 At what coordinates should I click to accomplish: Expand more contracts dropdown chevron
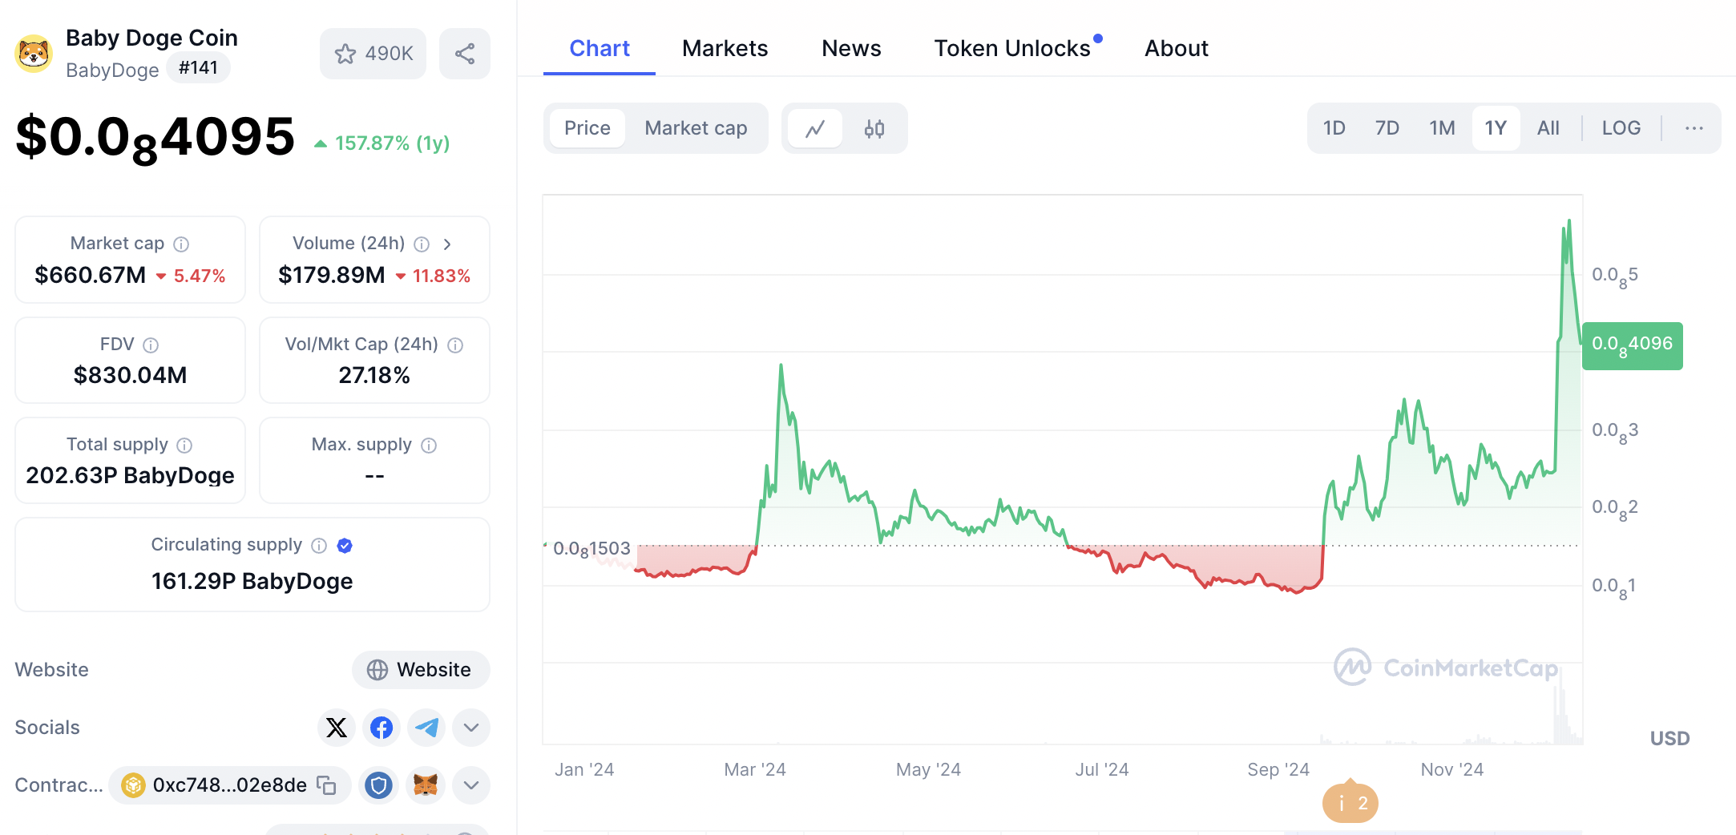coord(471,785)
